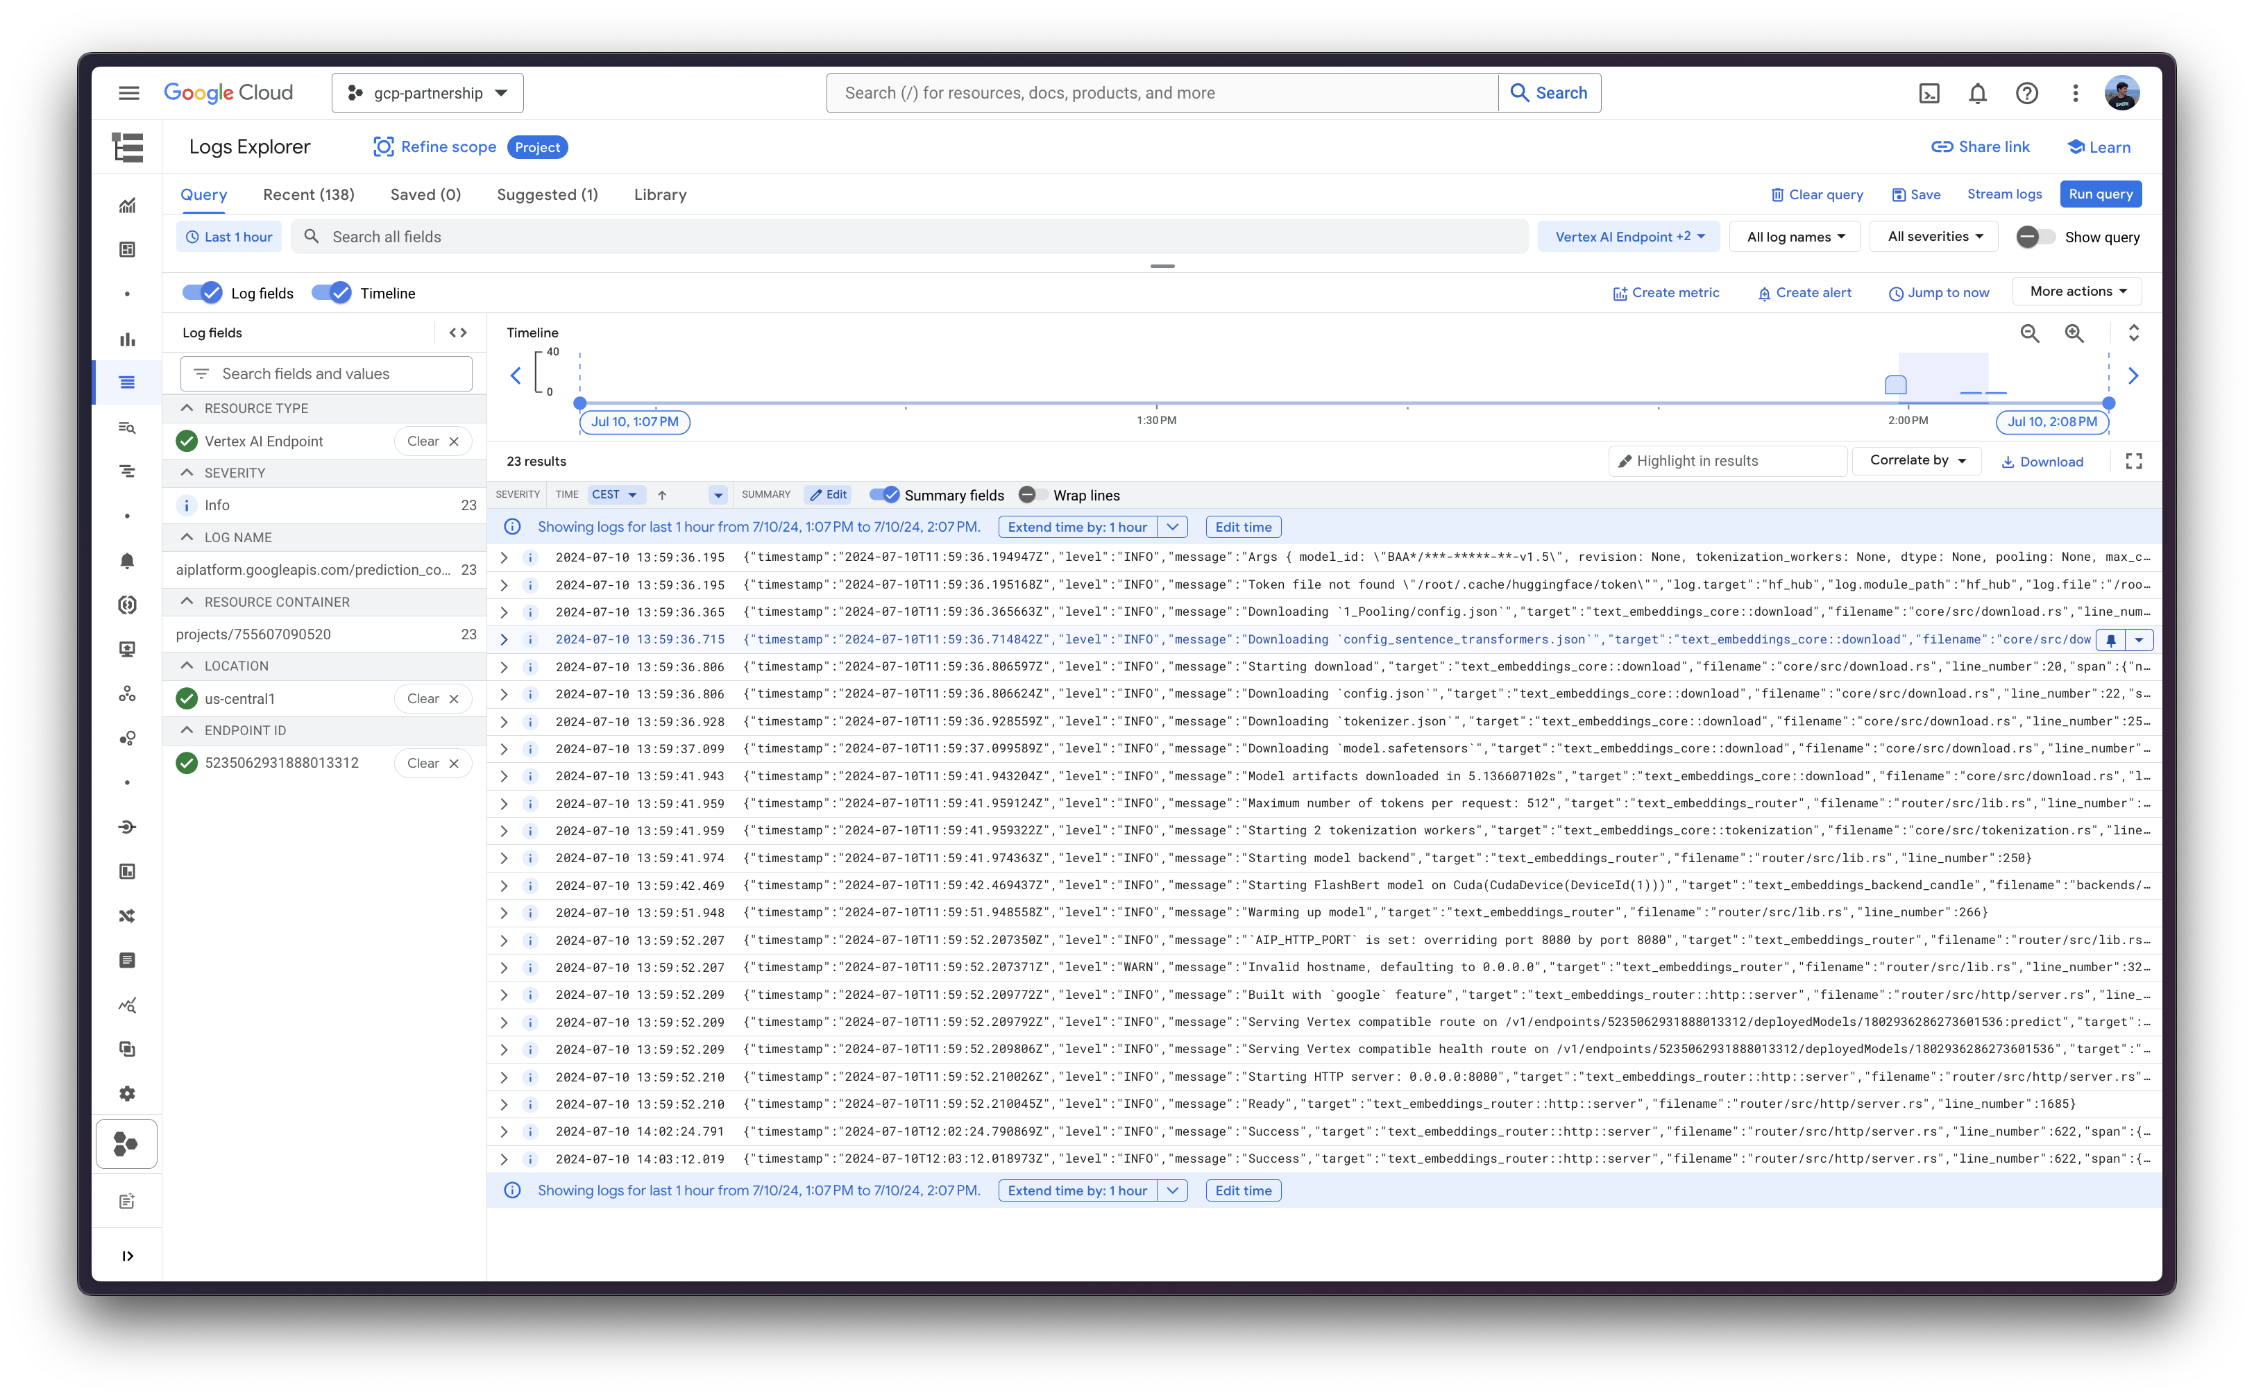Open the main hamburger navigation menu
Image resolution: width=2254 pixels, height=1398 pixels.
pos(129,94)
